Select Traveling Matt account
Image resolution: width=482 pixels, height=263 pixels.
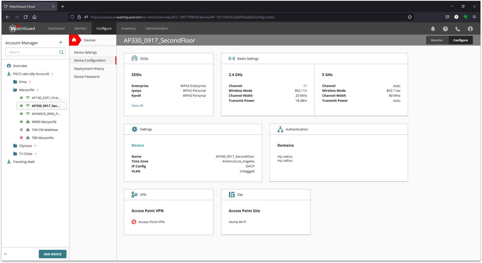[x=24, y=162]
